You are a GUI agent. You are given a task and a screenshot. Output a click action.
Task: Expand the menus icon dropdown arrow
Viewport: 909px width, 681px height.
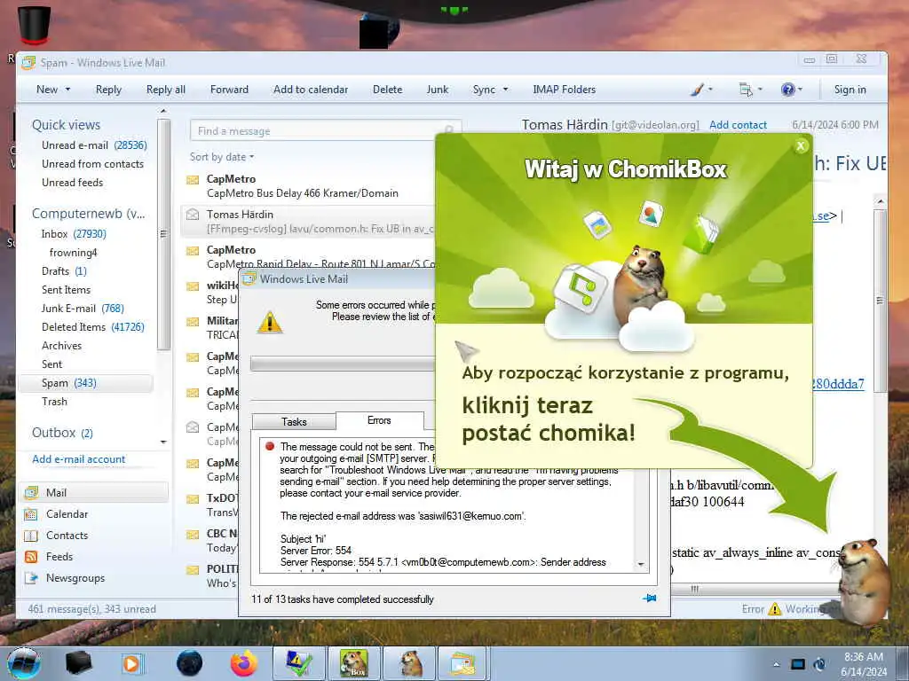click(x=760, y=90)
